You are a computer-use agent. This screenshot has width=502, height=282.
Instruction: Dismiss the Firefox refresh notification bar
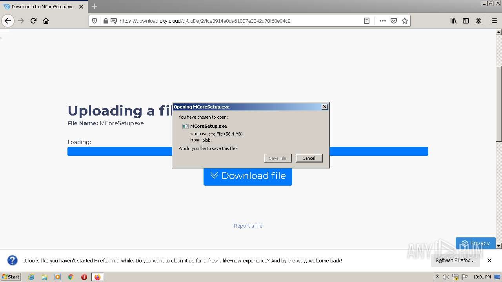489,260
